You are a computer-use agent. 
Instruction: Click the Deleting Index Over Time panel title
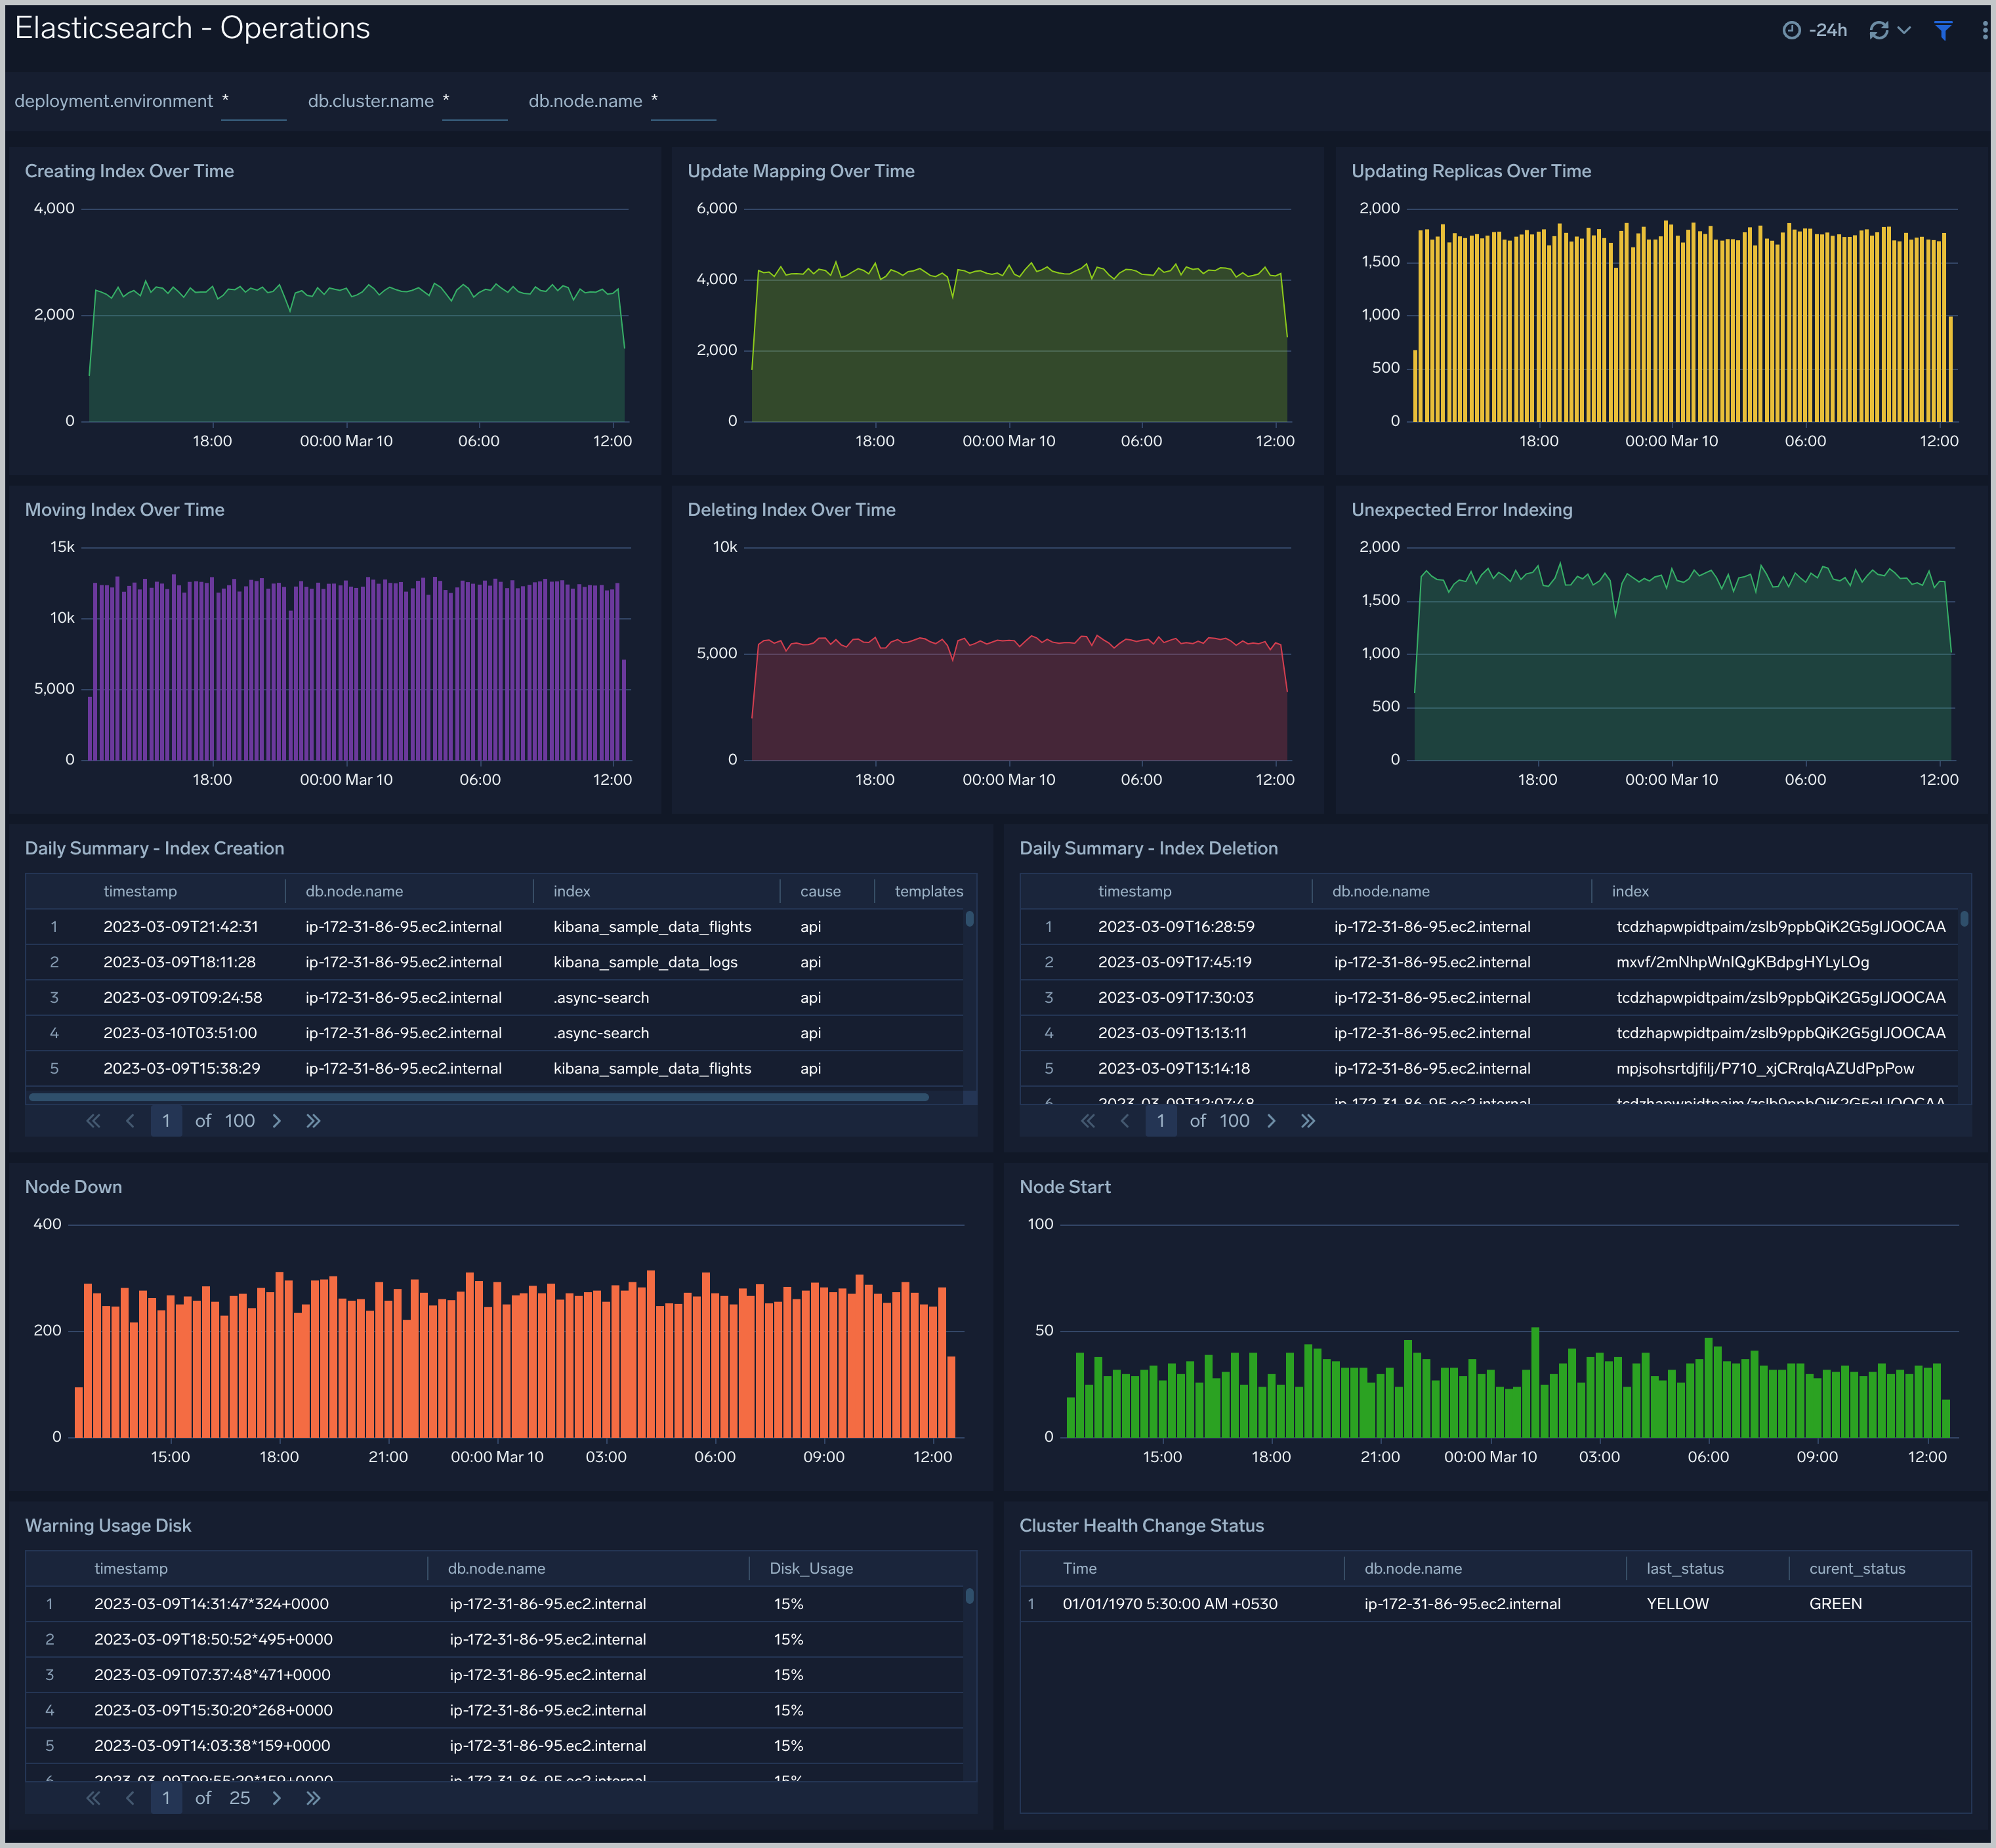click(x=791, y=510)
